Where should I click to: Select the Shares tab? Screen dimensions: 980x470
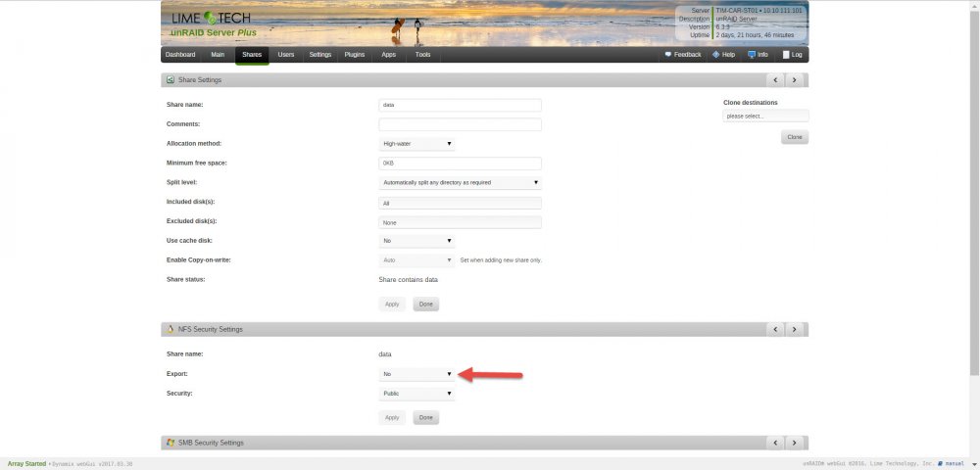coord(252,55)
